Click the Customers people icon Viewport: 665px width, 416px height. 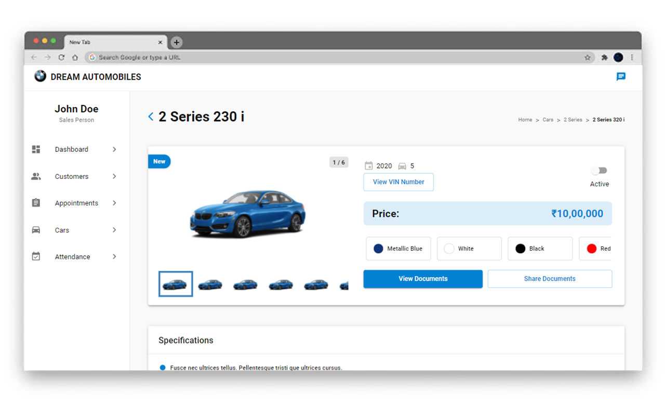click(36, 176)
